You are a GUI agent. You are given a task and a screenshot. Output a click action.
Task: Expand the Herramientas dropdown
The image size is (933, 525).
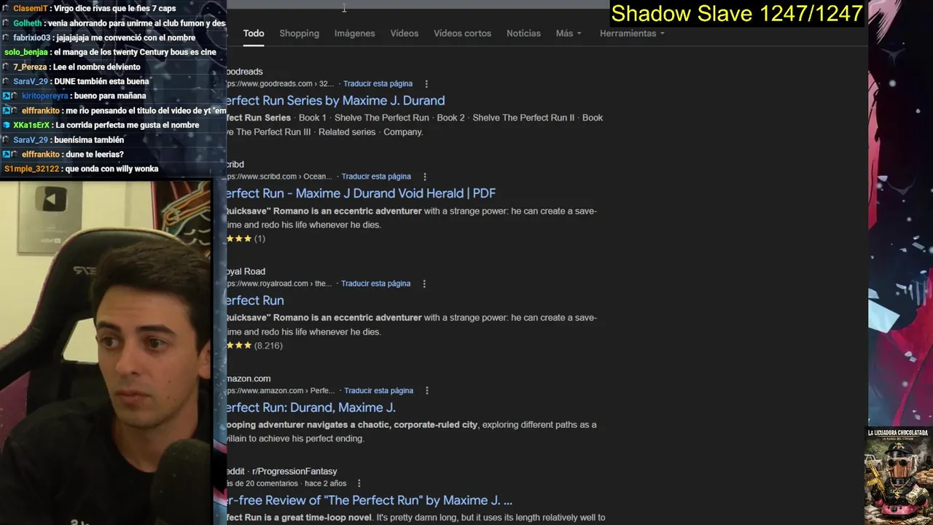pyautogui.click(x=632, y=34)
